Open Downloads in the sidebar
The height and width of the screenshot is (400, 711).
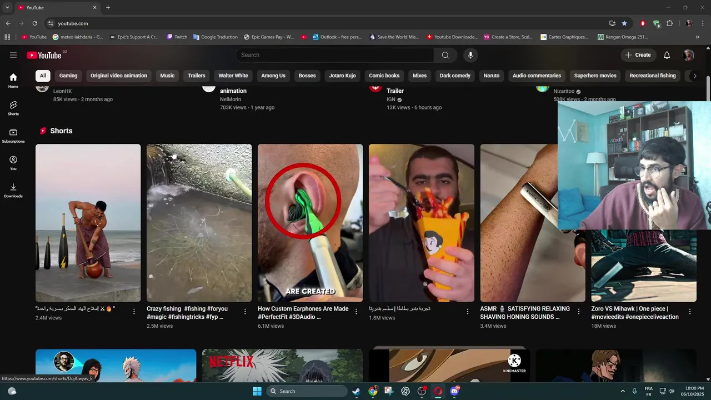[x=13, y=190]
